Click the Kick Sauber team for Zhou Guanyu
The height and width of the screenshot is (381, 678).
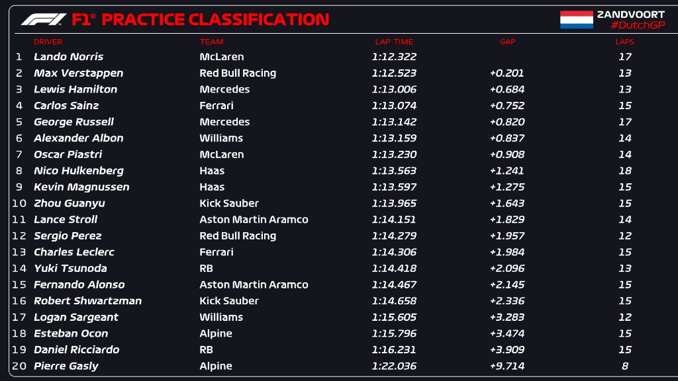click(x=229, y=203)
